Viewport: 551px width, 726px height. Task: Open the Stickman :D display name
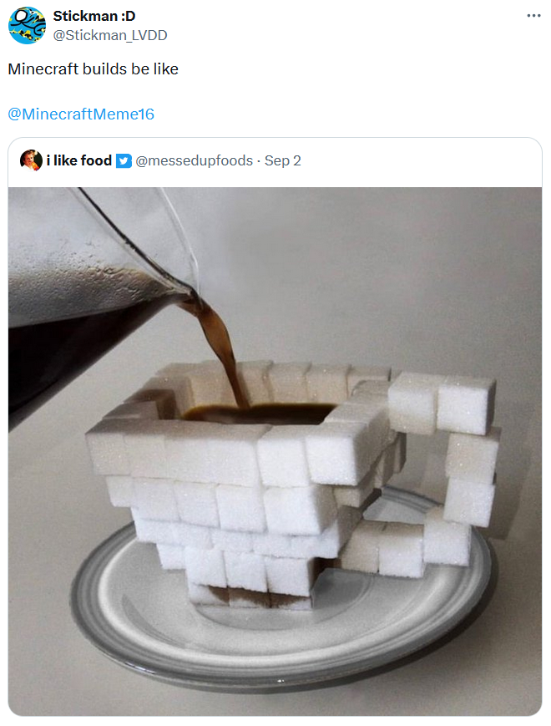click(x=94, y=16)
